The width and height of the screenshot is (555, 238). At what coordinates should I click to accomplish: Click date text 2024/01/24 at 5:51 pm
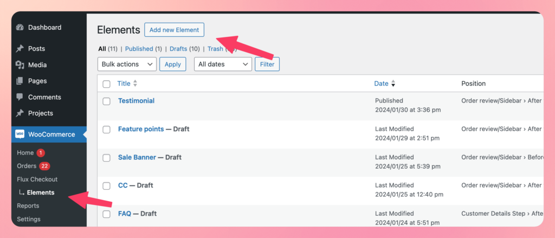[x=408, y=223]
